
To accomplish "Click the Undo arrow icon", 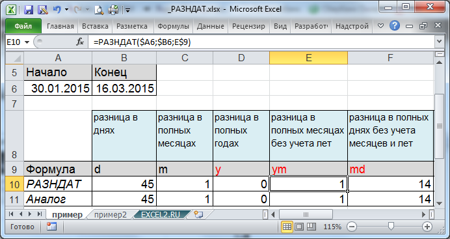I will tap(57, 10).
